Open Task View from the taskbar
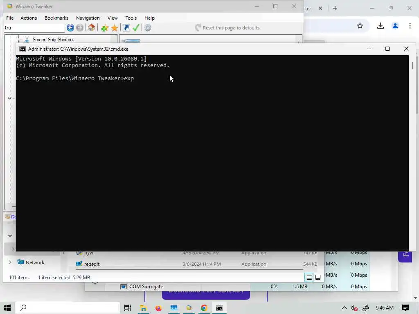The width and height of the screenshot is (419, 314). pos(128,308)
